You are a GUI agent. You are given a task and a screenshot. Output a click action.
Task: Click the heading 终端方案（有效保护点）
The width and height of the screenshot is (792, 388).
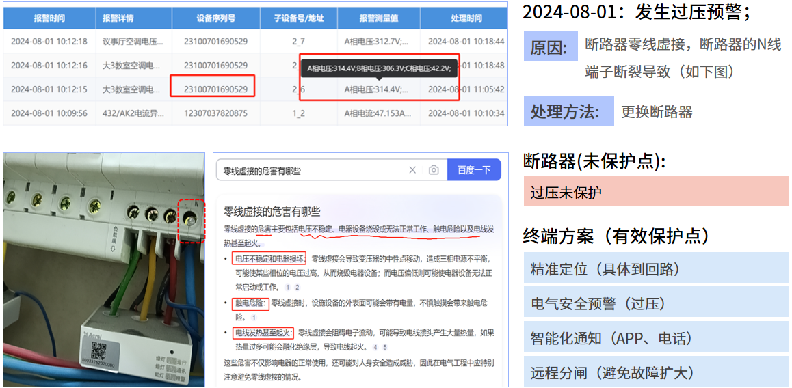pyautogui.click(x=616, y=235)
